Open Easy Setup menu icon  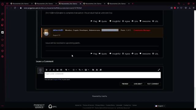194,8
